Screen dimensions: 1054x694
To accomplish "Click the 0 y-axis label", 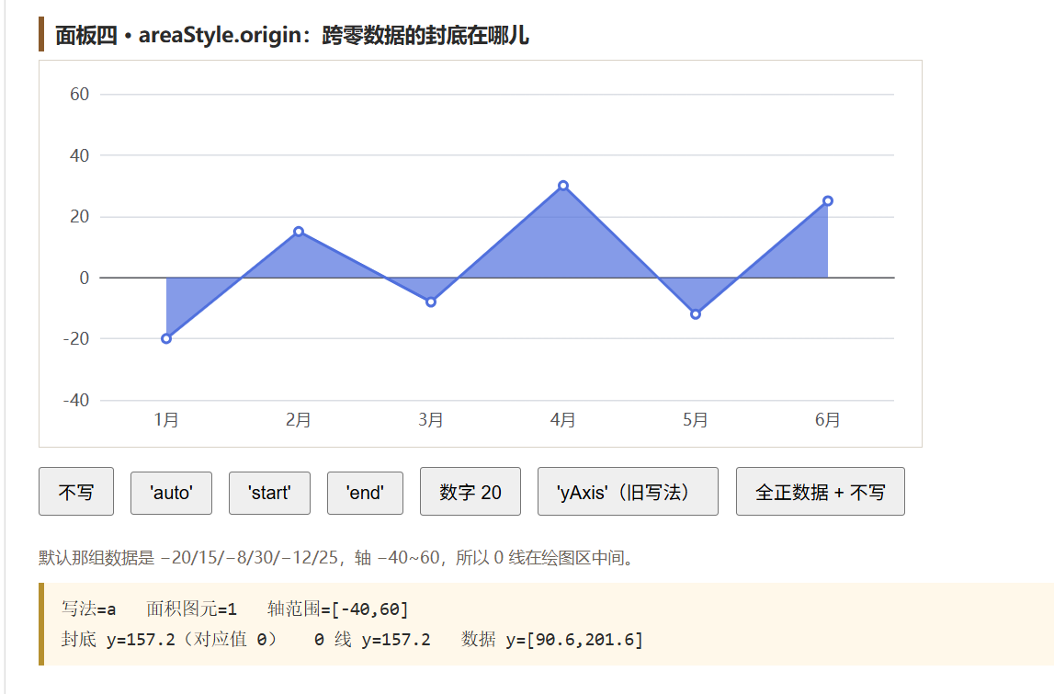I will click(84, 278).
